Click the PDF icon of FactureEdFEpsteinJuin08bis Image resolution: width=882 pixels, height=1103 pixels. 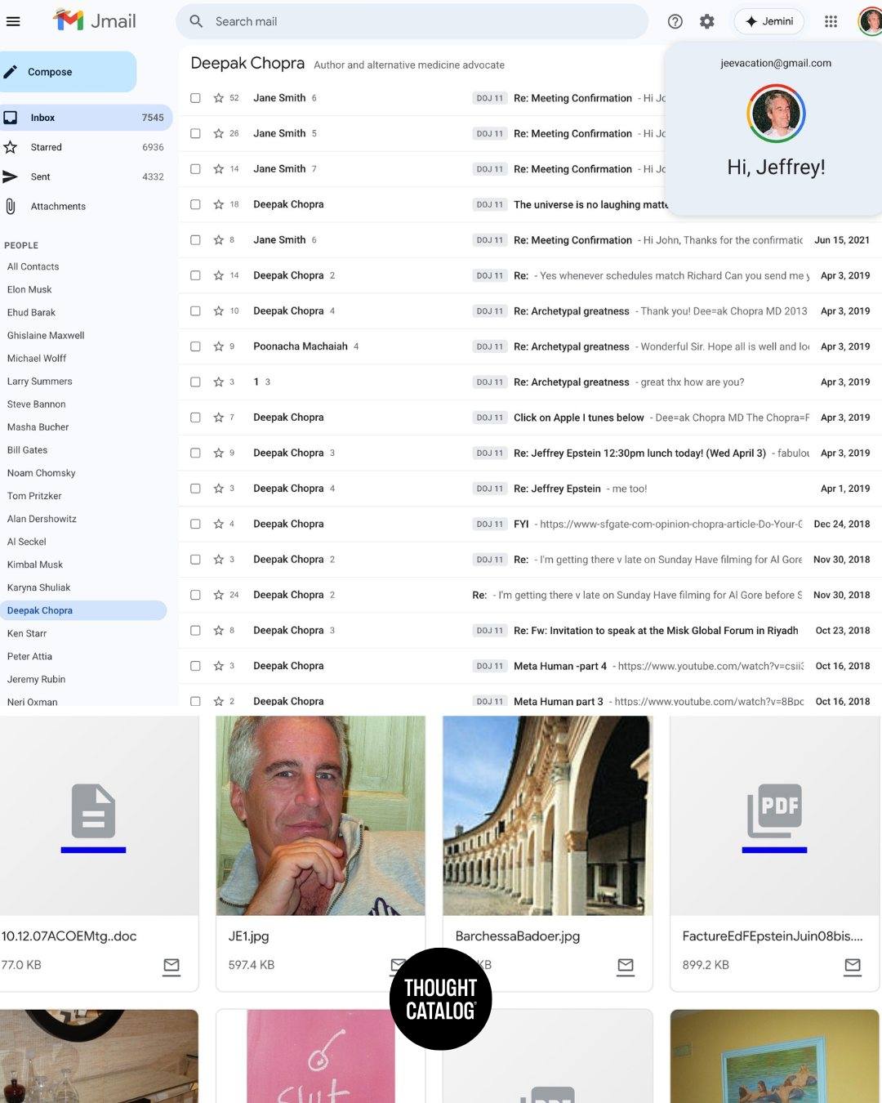click(774, 811)
